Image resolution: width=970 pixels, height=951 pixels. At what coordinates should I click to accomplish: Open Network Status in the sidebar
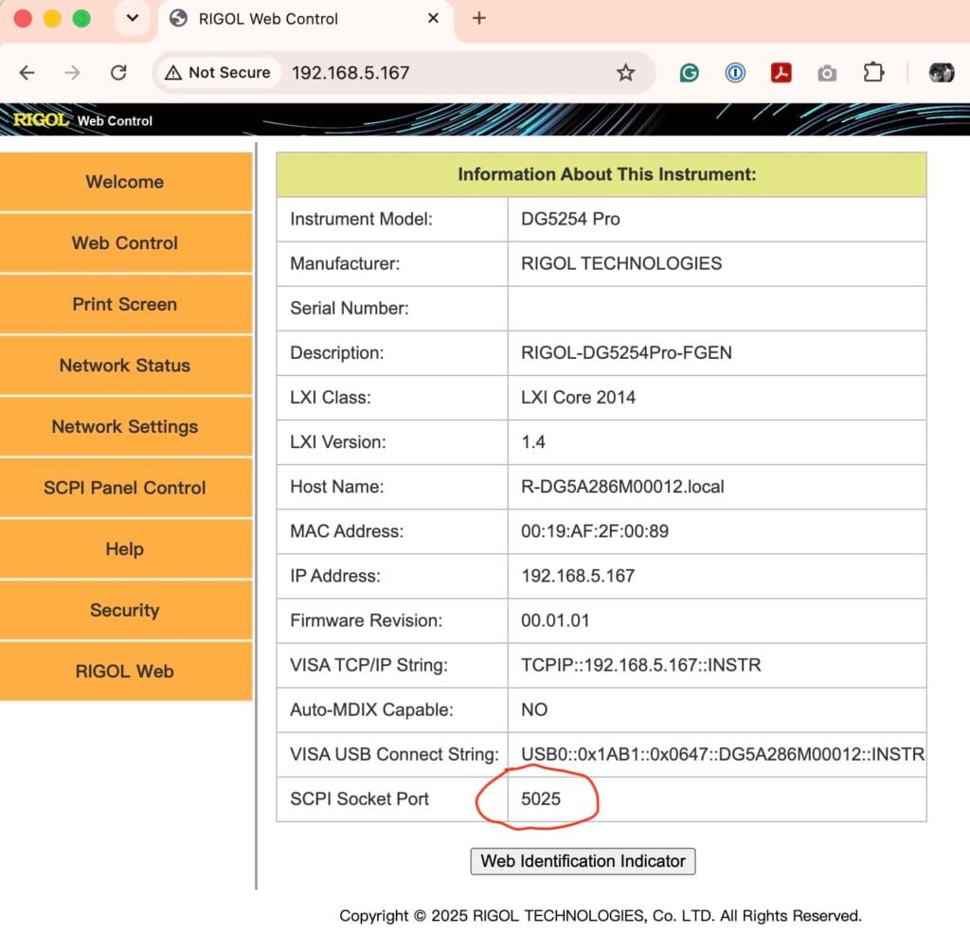(x=126, y=366)
